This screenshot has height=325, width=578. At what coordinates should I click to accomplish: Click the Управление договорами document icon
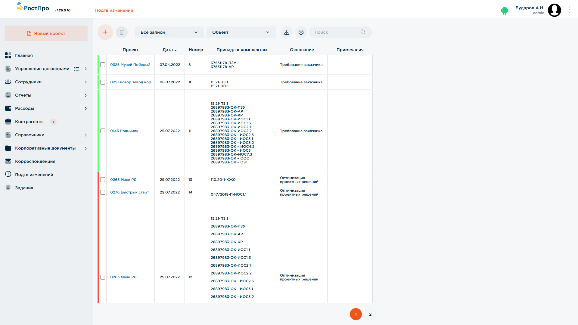[x=8, y=69]
